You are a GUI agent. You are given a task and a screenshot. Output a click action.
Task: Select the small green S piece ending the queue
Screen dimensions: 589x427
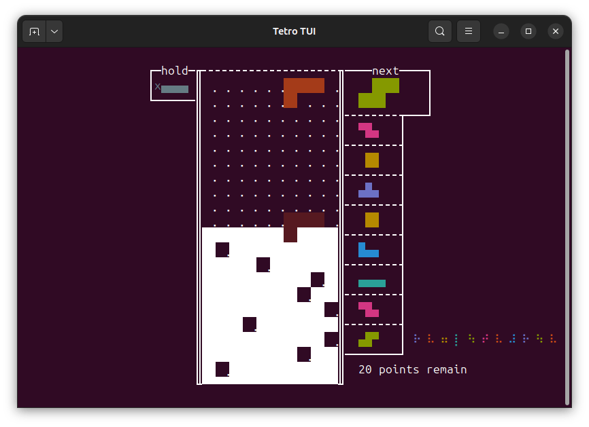pos(369,339)
